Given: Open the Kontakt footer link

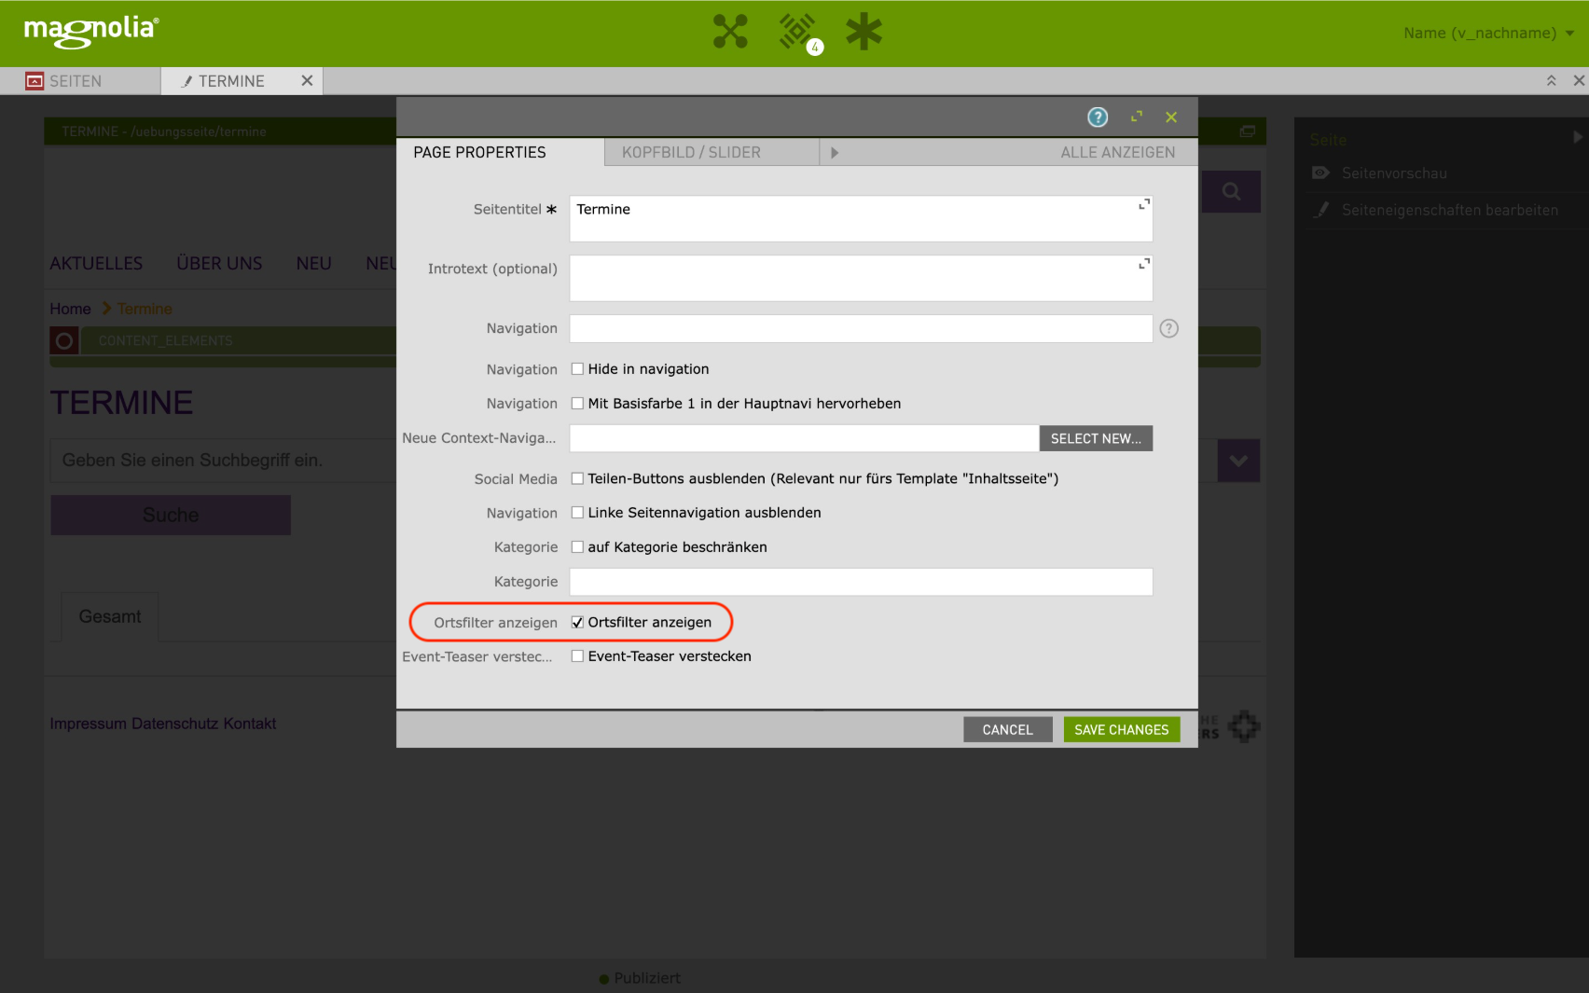Looking at the screenshot, I should [x=249, y=724].
